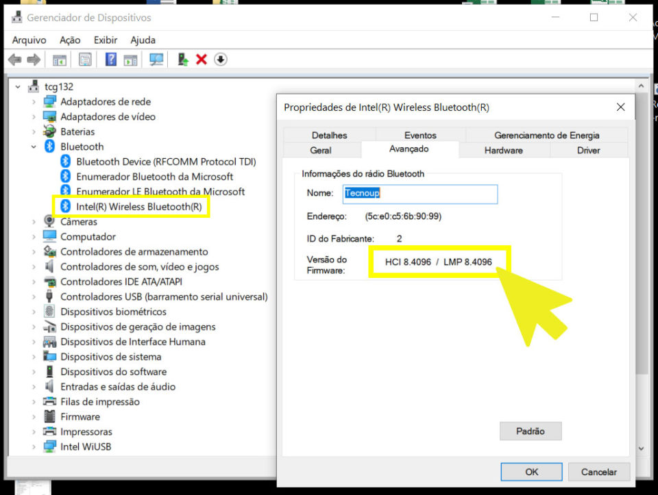Click the Controladores USB plug icon
658x495 pixels.
pyautogui.click(x=49, y=296)
